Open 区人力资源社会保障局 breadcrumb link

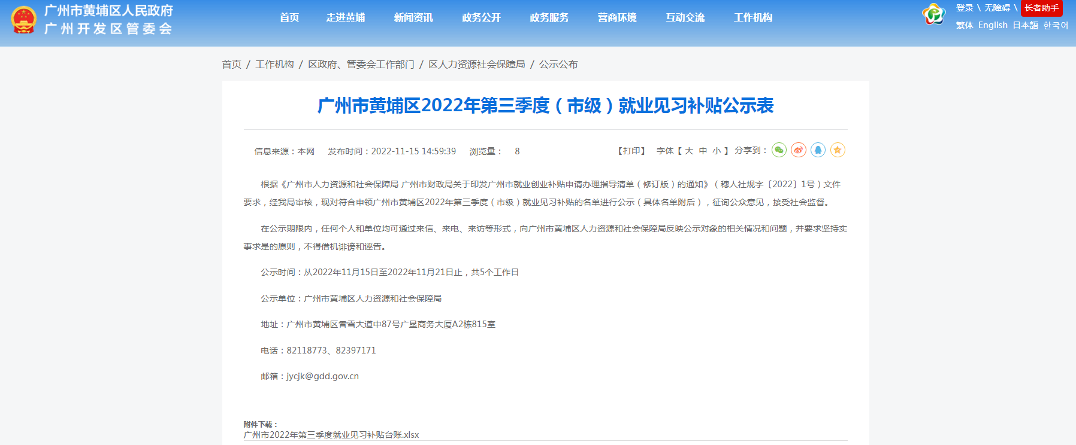tap(477, 64)
